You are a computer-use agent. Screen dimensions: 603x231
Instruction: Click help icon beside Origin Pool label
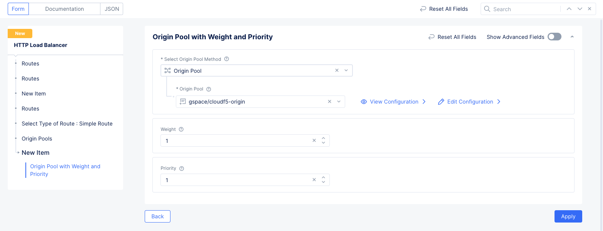pos(209,89)
